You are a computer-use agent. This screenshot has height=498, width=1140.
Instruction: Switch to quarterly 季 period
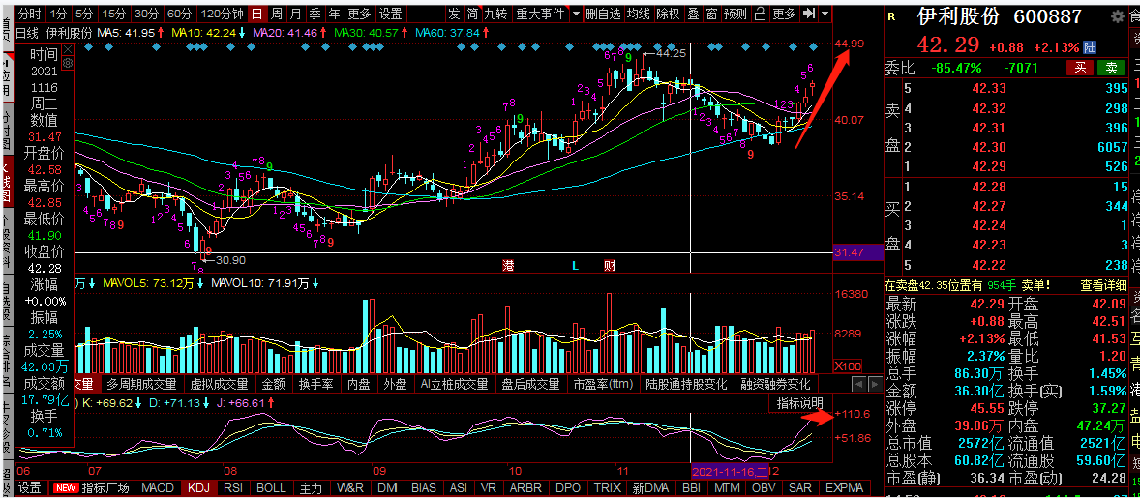(315, 14)
